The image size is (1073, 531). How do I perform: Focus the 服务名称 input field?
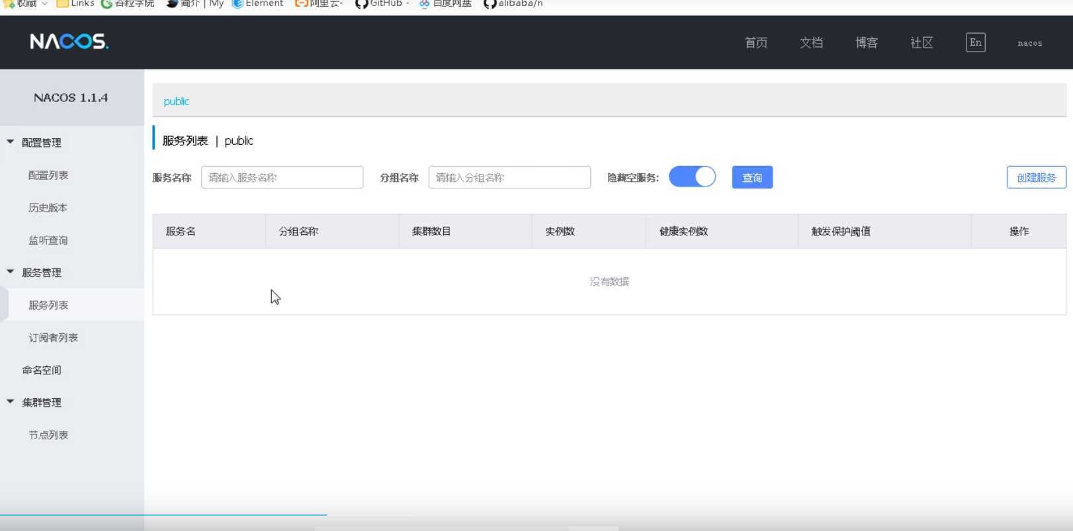(x=282, y=177)
